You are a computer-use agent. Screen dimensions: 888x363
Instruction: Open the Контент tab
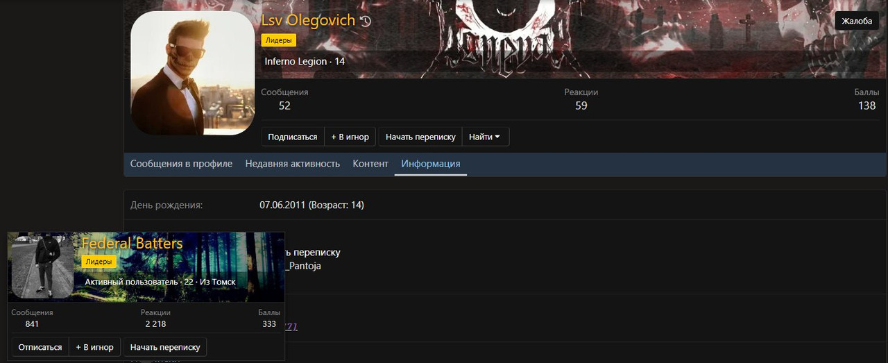370,164
